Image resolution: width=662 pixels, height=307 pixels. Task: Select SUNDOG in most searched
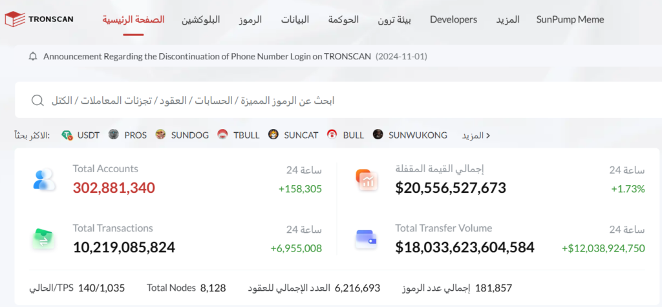(x=190, y=135)
